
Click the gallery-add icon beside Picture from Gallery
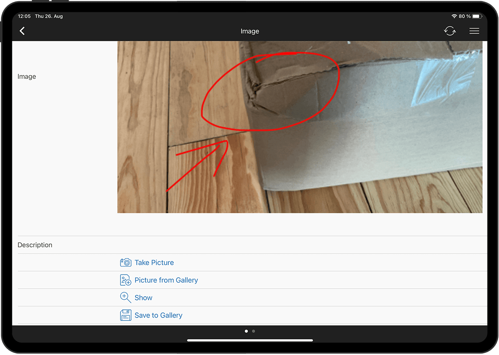pyautogui.click(x=125, y=280)
